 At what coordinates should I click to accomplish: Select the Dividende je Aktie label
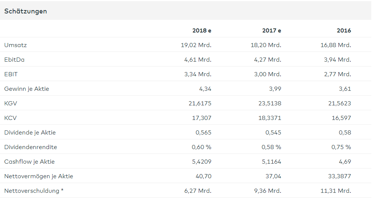30,133
